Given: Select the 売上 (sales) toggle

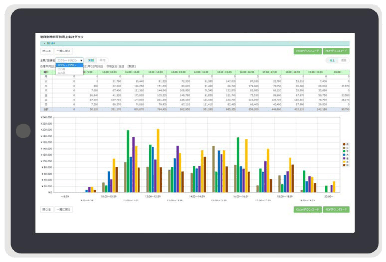Looking at the screenshot, I should coord(332,60).
